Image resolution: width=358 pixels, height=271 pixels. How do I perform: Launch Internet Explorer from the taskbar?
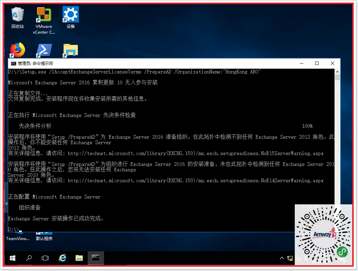pyautogui.click(x=62, y=258)
